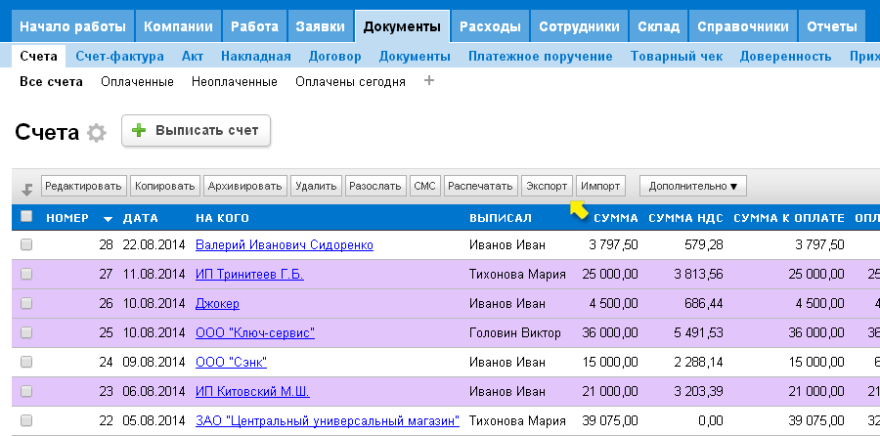Click the gray arrow icon left of Редактировать
880x436 pixels.
coord(27,188)
